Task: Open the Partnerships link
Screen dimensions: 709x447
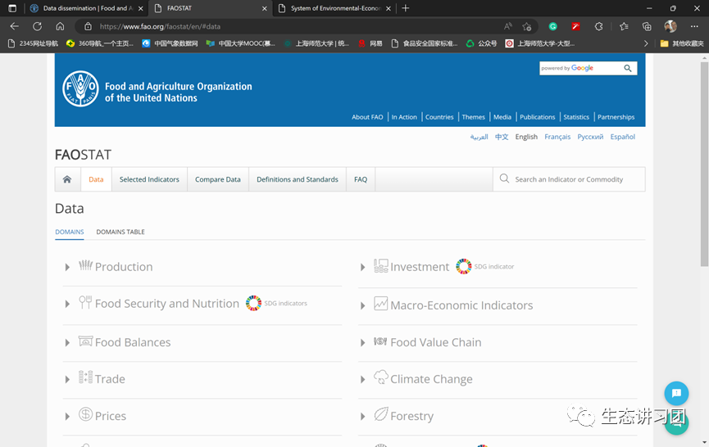Action: tap(616, 117)
